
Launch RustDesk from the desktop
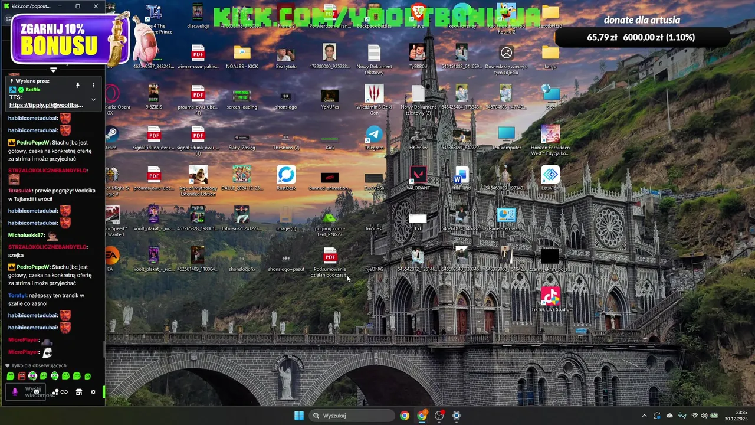[286, 178]
